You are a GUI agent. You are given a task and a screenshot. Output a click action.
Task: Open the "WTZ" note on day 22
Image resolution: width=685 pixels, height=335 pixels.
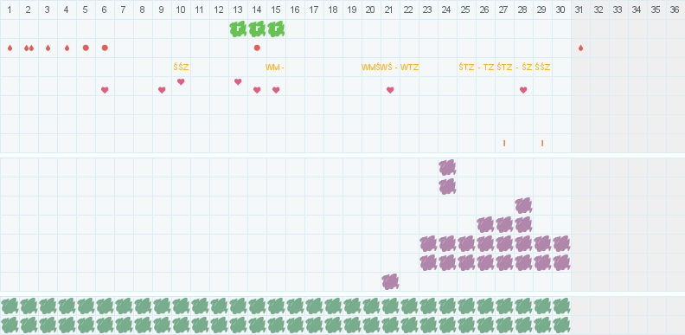click(410, 68)
